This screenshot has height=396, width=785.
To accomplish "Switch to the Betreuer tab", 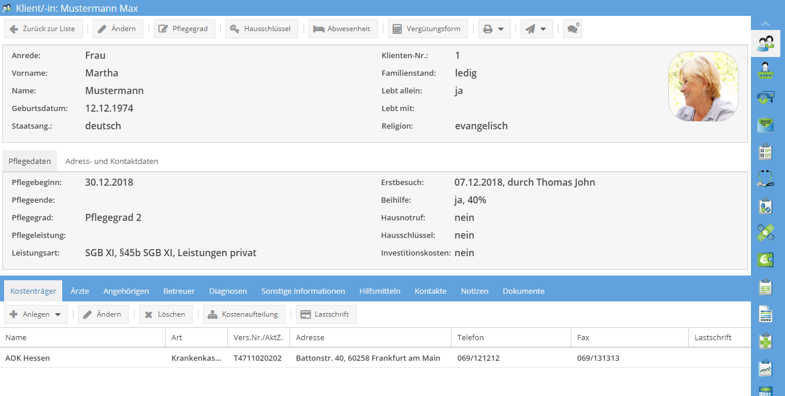I will 179,291.
